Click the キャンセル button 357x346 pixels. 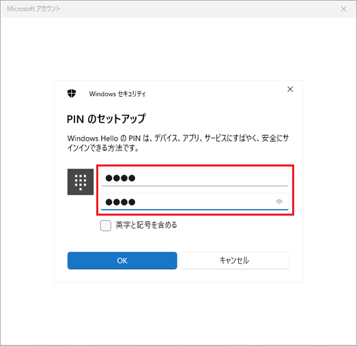pyautogui.click(x=234, y=261)
